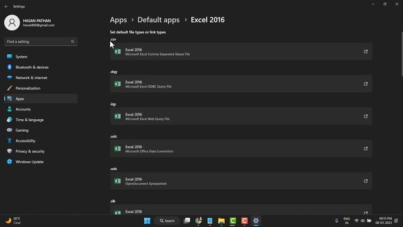The height and width of the screenshot is (227, 403).
Task: Open Accessibility settings
Action: (41, 141)
